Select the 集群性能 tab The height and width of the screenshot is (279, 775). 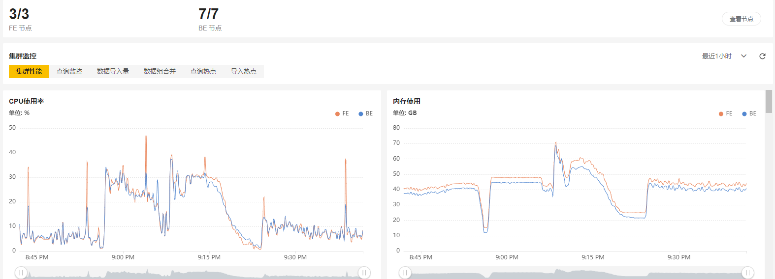click(x=29, y=71)
